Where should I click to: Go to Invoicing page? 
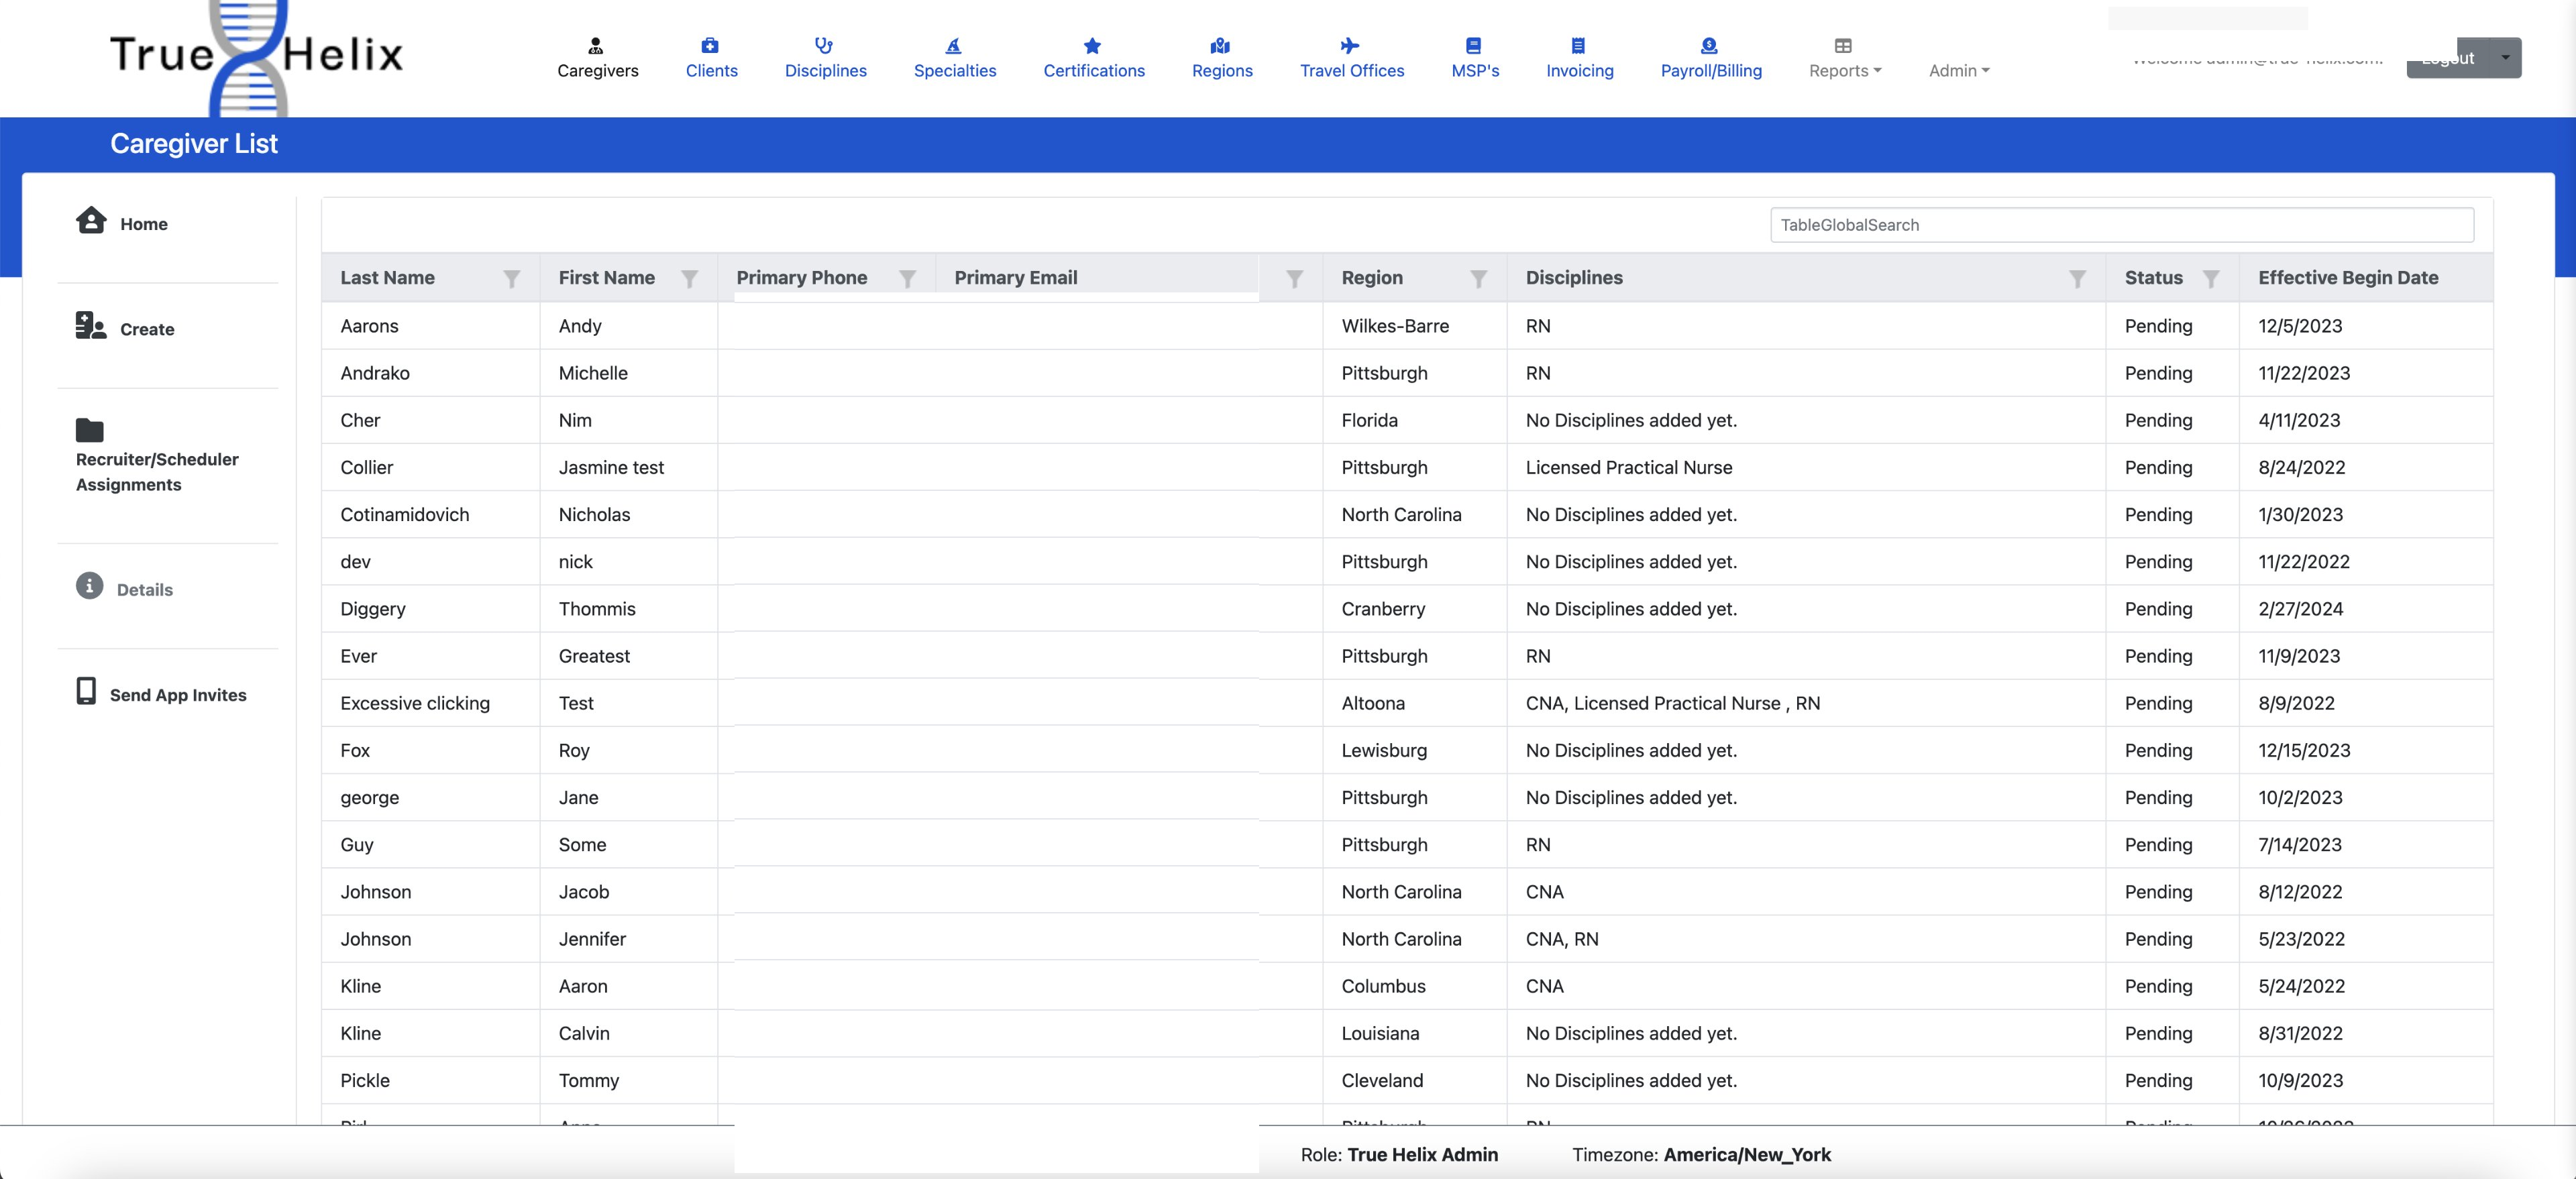pyautogui.click(x=1580, y=71)
